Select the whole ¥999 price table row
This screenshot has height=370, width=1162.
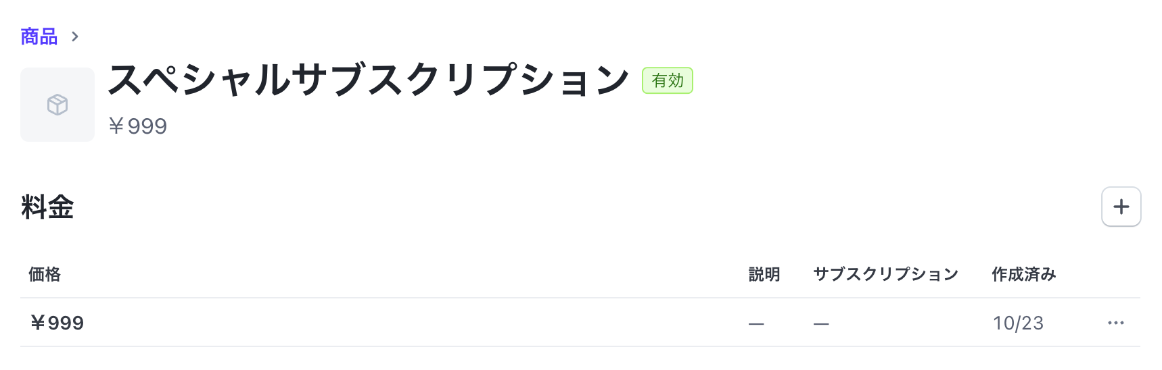pos(406,323)
